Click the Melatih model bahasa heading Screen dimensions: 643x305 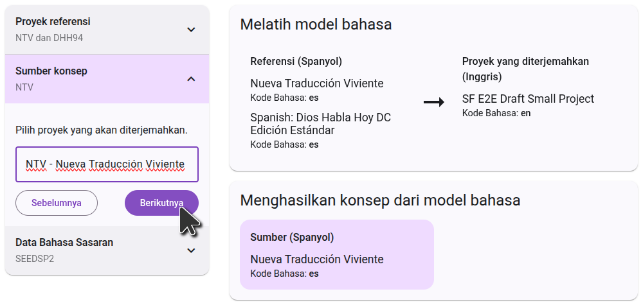click(x=316, y=24)
